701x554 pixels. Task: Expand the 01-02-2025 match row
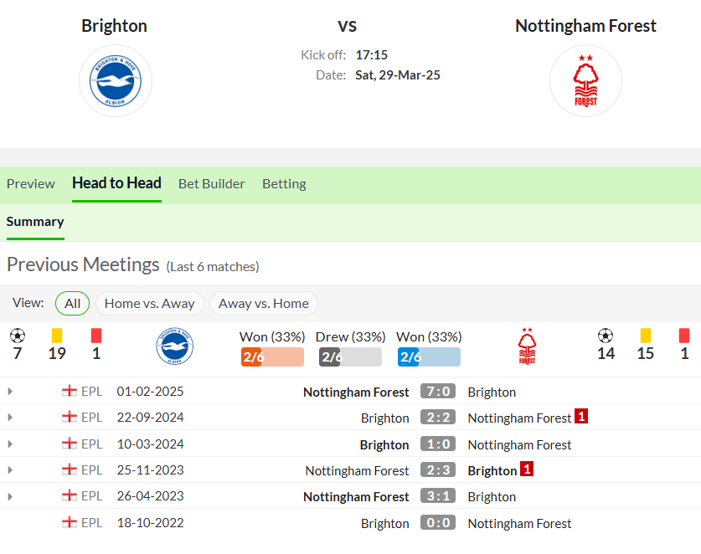pos(10,392)
